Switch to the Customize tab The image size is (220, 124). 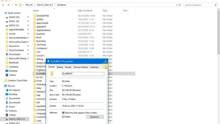[94, 67]
